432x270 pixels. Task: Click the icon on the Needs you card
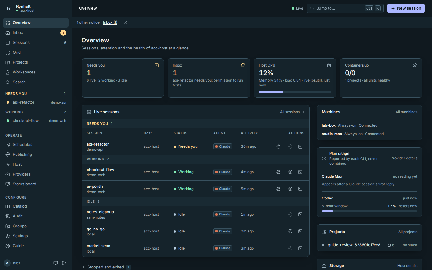pos(157,65)
